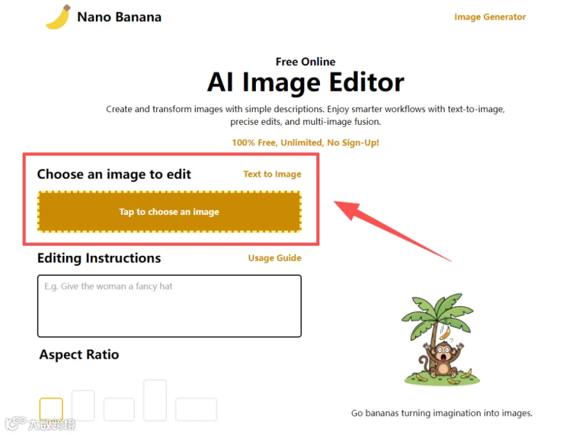Click the Aspect Ratio section label
The height and width of the screenshot is (435, 576).
click(79, 354)
